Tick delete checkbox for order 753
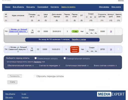This screenshot has height=100, width=128. click(x=118, y=31)
